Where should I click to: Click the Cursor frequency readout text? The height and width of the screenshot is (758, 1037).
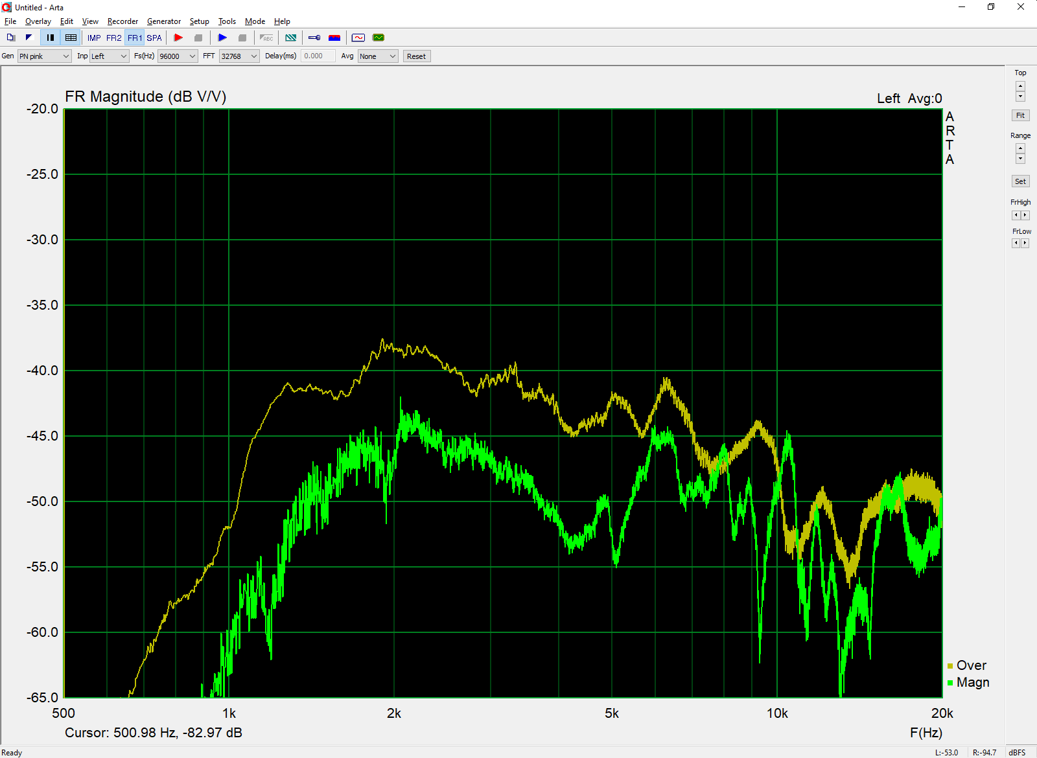(x=154, y=733)
